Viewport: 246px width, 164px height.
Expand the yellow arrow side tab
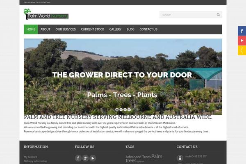242,50
